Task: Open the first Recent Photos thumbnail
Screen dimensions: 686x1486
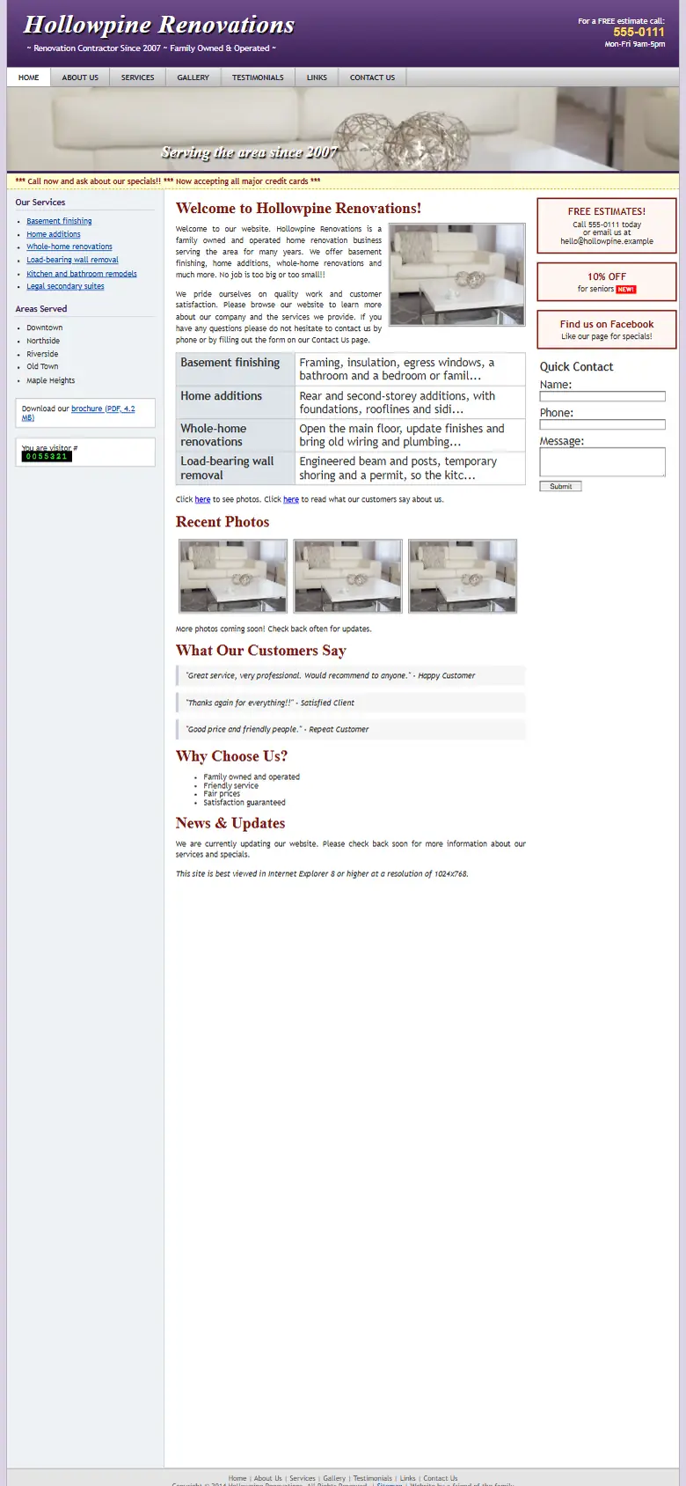Action: 233,576
